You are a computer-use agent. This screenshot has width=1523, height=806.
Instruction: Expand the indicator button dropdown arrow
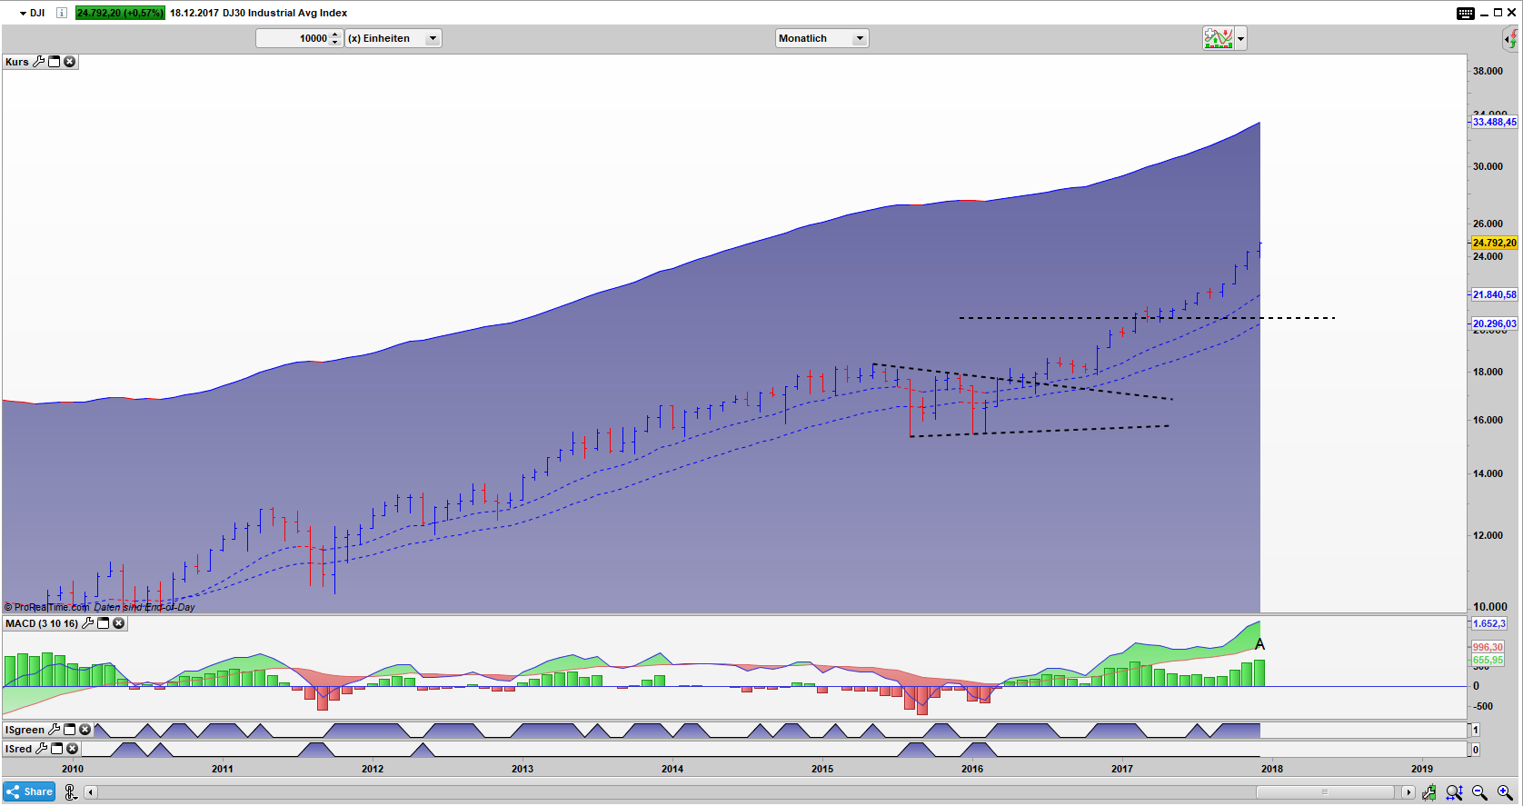click(x=1240, y=38)
